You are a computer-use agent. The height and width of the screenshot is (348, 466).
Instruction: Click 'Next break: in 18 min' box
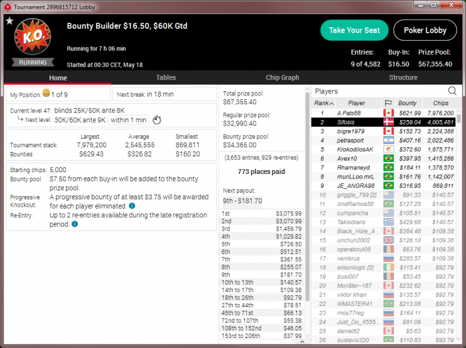[x=165, y=95]
